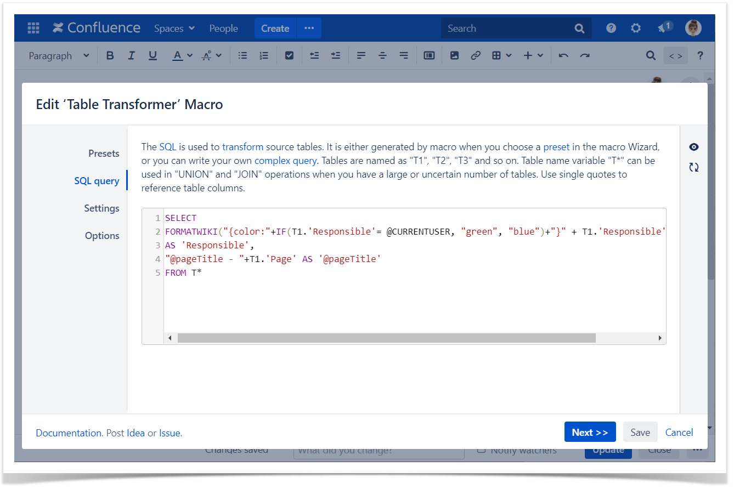The image size is (734, 489).
Task: Open the app switcher grid icon
Action: click(33, 28)
